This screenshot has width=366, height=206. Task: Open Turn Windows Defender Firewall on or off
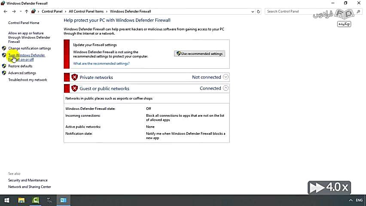pyautogui.click(x=27, y=57)
